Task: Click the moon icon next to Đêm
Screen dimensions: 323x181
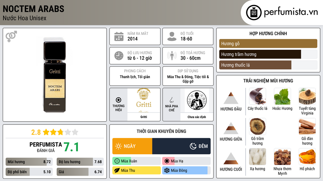Action: coord(193,146)
